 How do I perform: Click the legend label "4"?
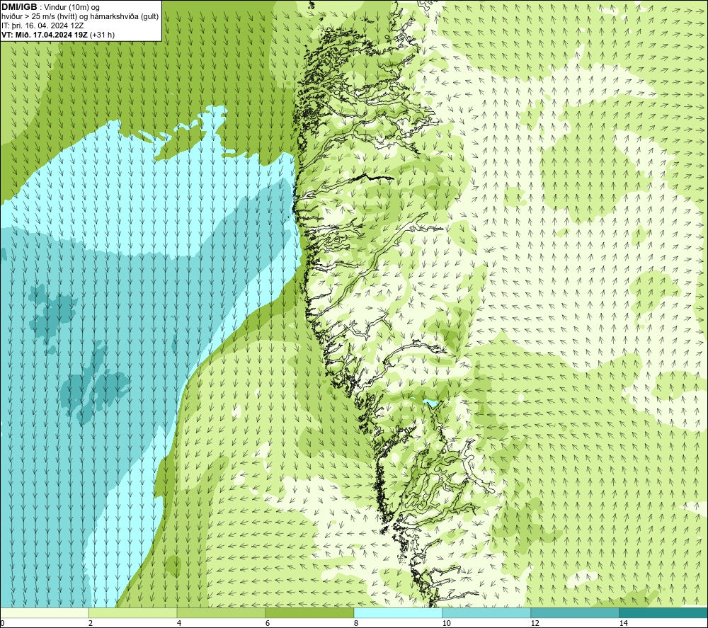click(x=179, y=624)
